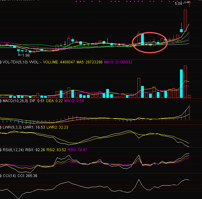Screen dimensions: 202x199
Task: Click the magenta MACD: 0.58 value
Action: point(74,101)
